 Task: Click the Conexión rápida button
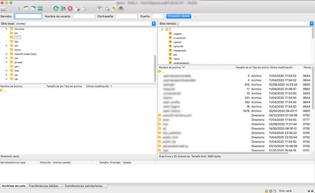[x=179, y=16]
